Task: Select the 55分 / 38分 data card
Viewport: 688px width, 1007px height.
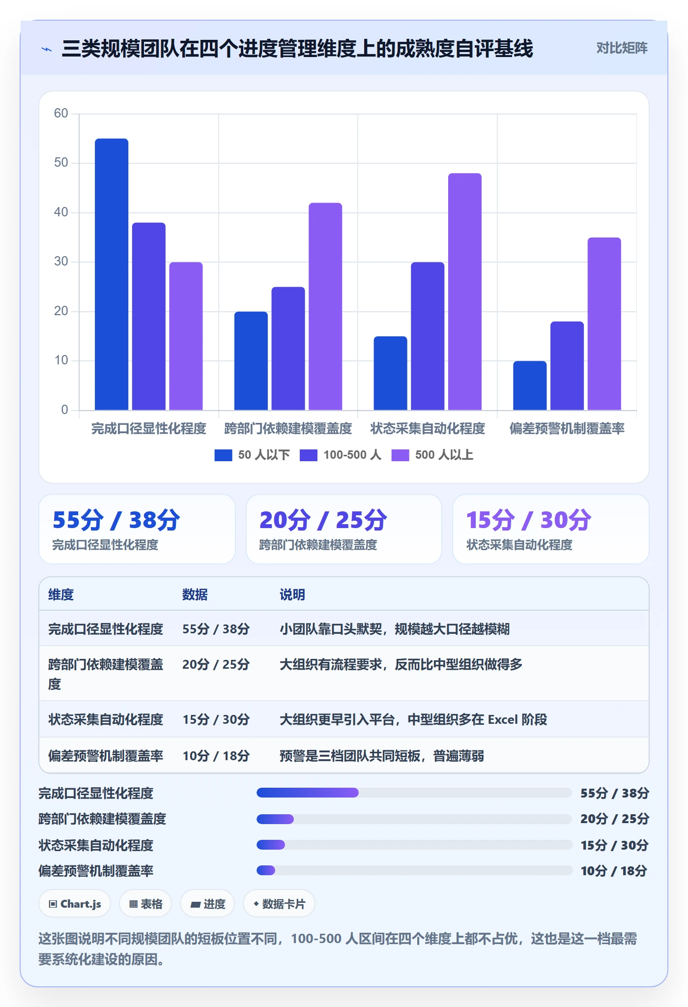Action: pyautogui.click(x=137, y=529)
